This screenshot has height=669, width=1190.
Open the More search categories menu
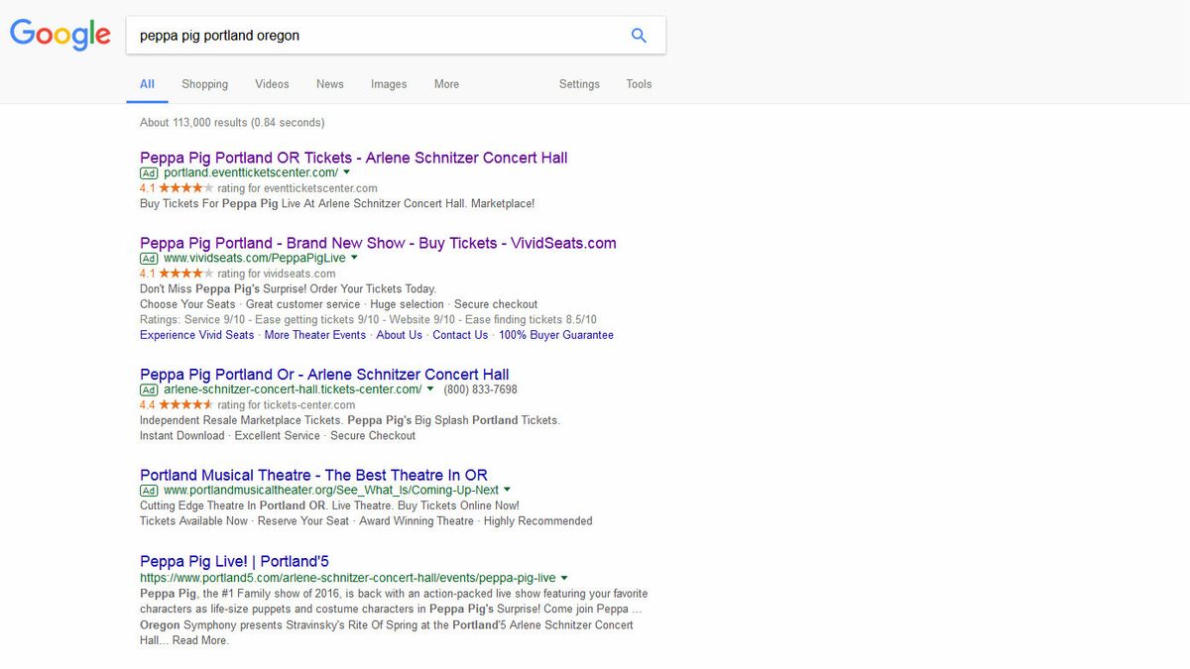pos(446,84)
